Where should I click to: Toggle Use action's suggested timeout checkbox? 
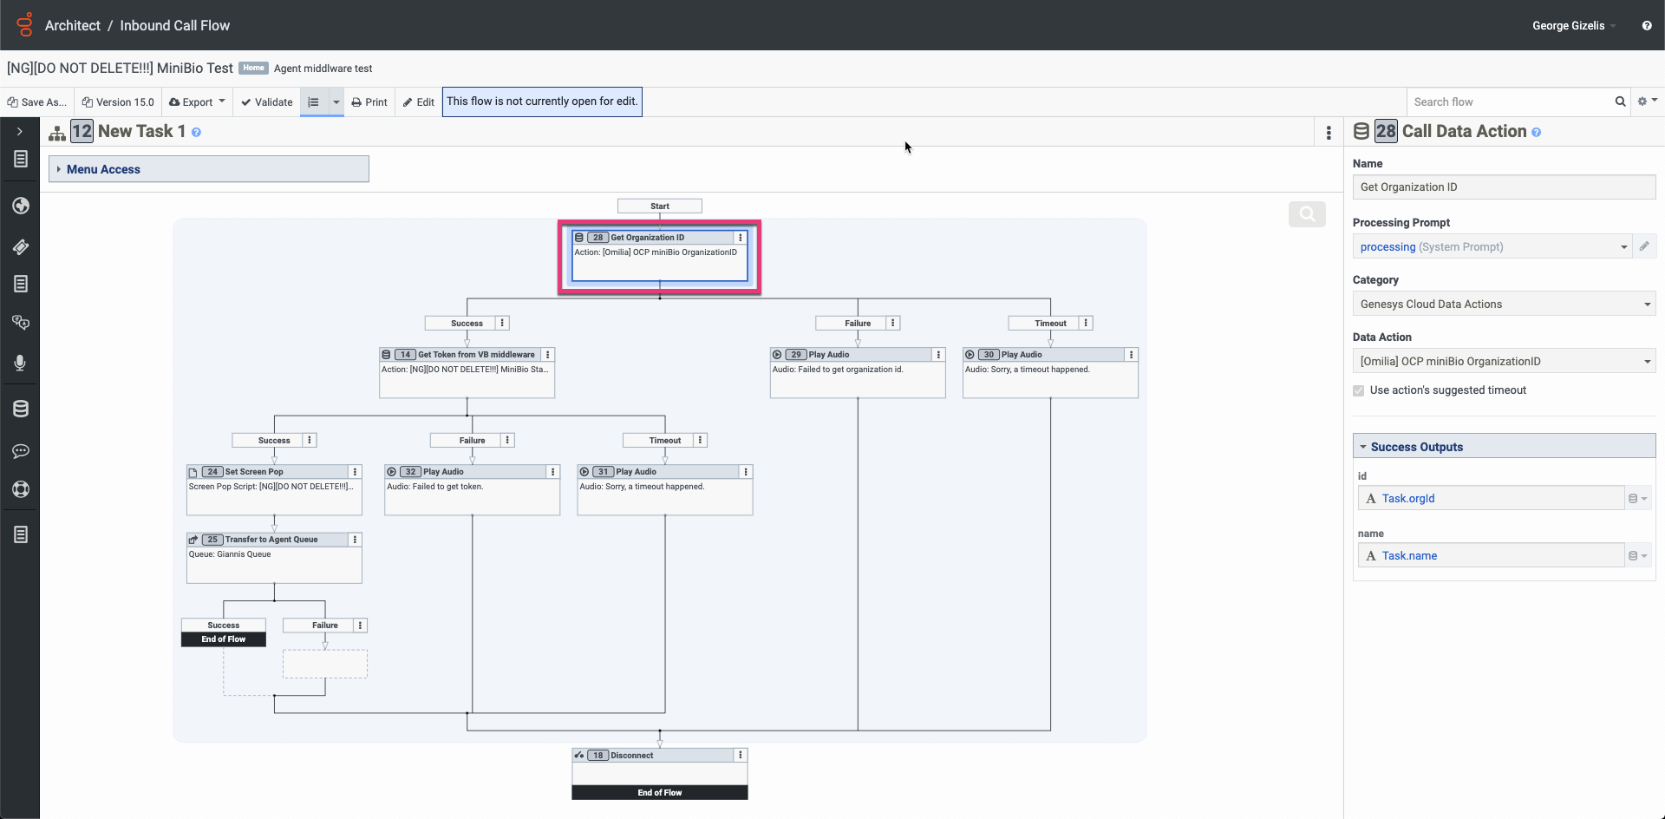[x=1359, y=390]
